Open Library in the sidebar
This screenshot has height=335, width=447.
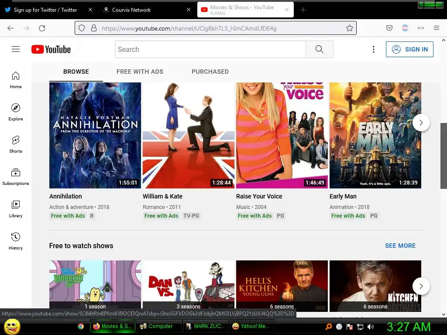coord(16,209)
